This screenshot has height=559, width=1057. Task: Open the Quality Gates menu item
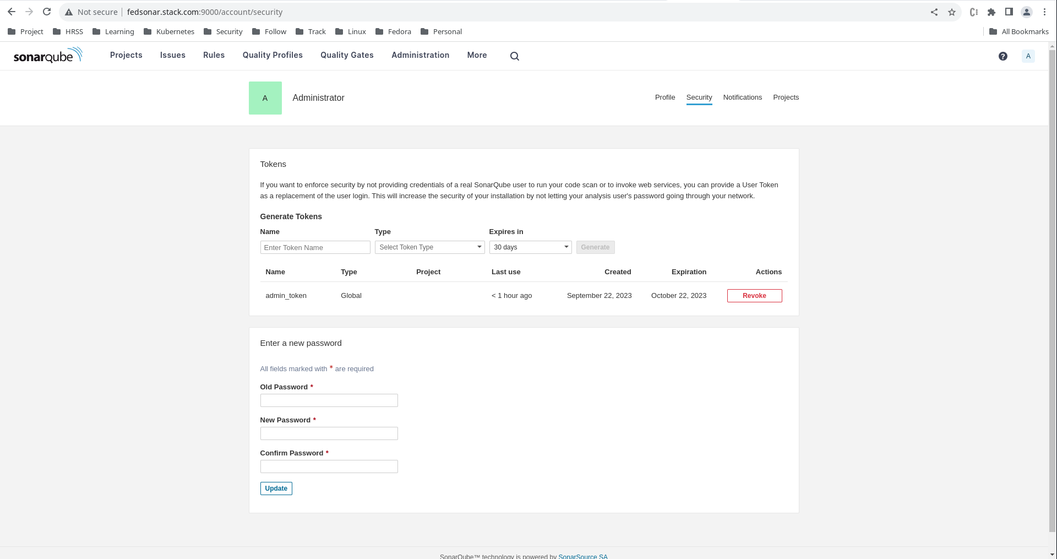click(x=347, y=55)
